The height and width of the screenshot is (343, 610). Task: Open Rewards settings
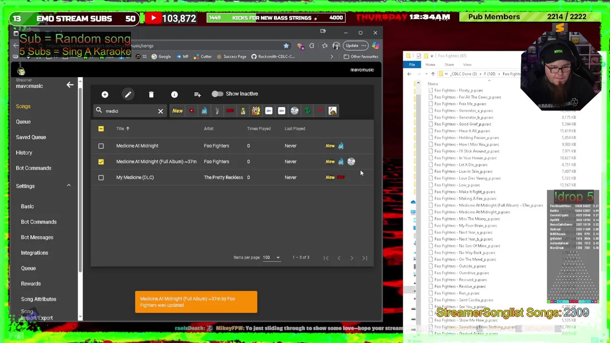point(31,284)
